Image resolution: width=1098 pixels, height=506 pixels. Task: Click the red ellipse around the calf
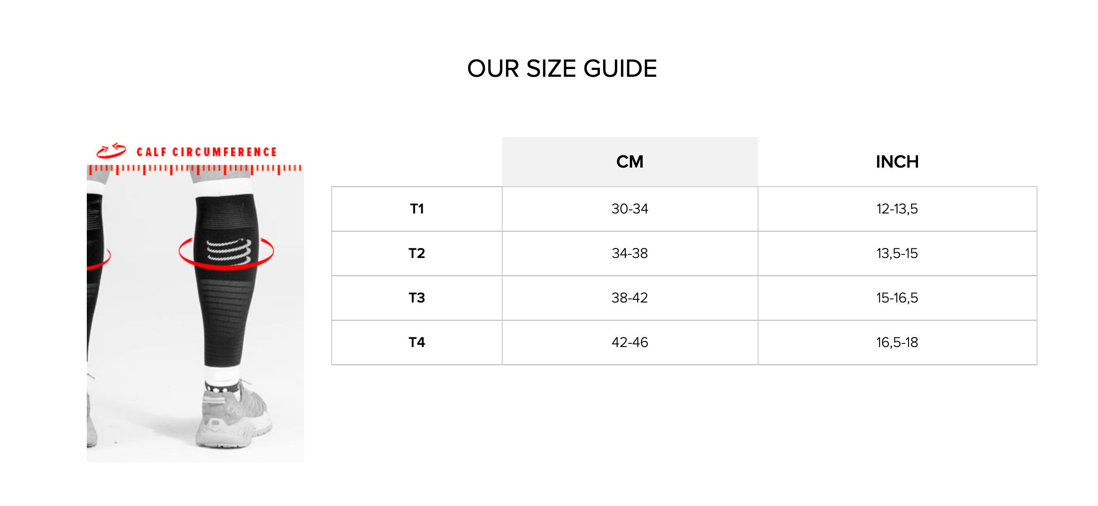tap(226, 253)
